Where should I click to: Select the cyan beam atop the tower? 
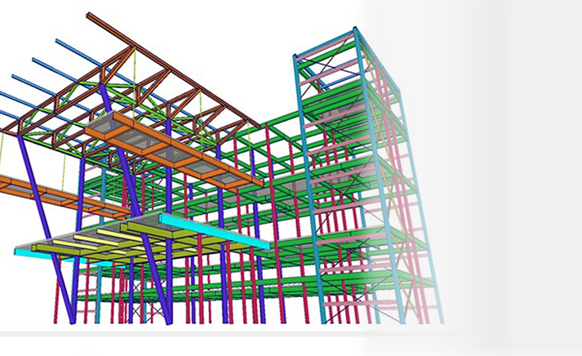(325, 44)
